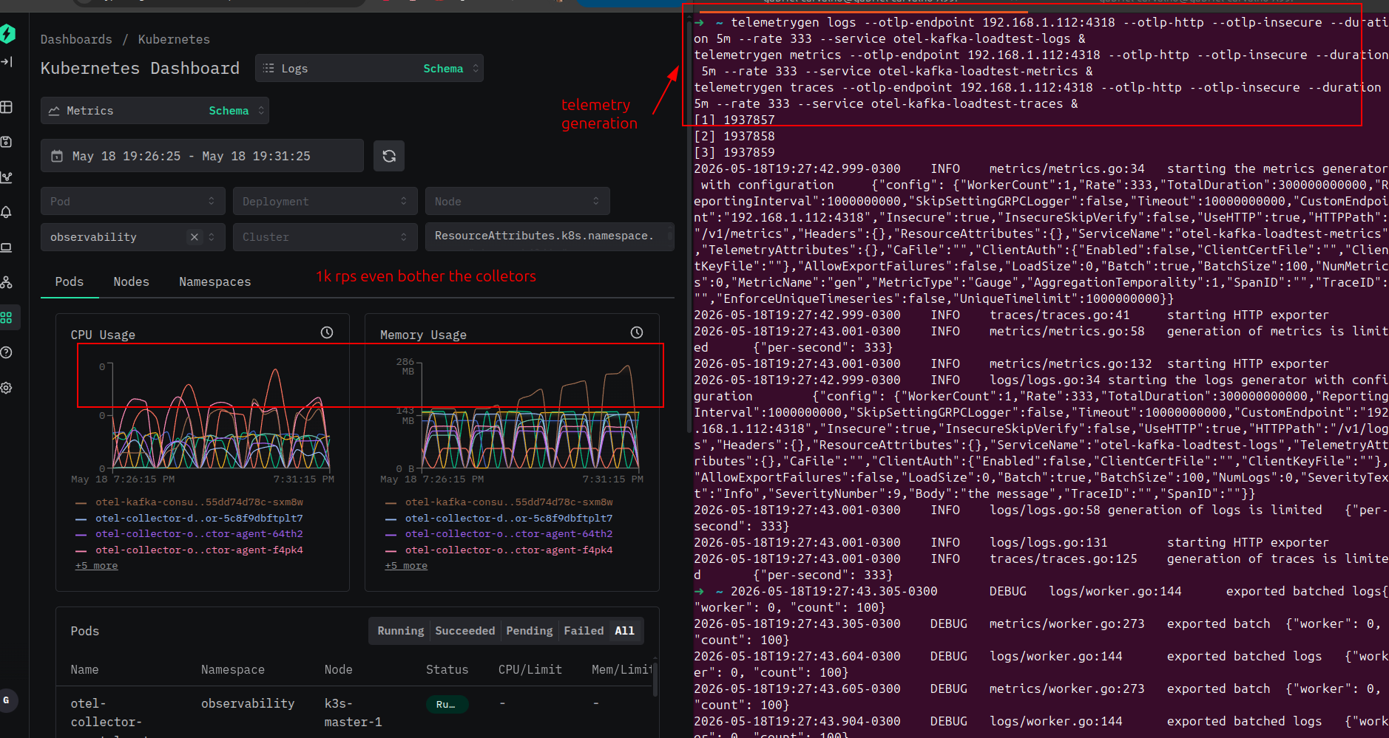Toggle otel-collector-d series in Memory legend
Viewport: 1389px width, 738px height.
click(x=499, y=519)
